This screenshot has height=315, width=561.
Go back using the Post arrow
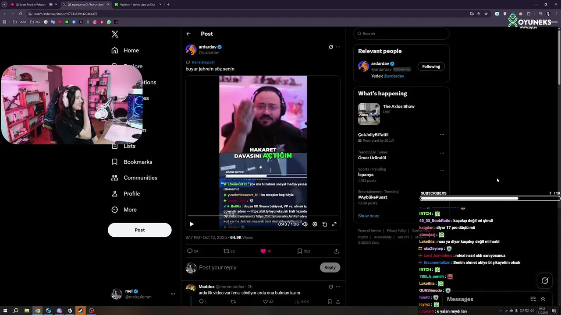click(188, 34)
